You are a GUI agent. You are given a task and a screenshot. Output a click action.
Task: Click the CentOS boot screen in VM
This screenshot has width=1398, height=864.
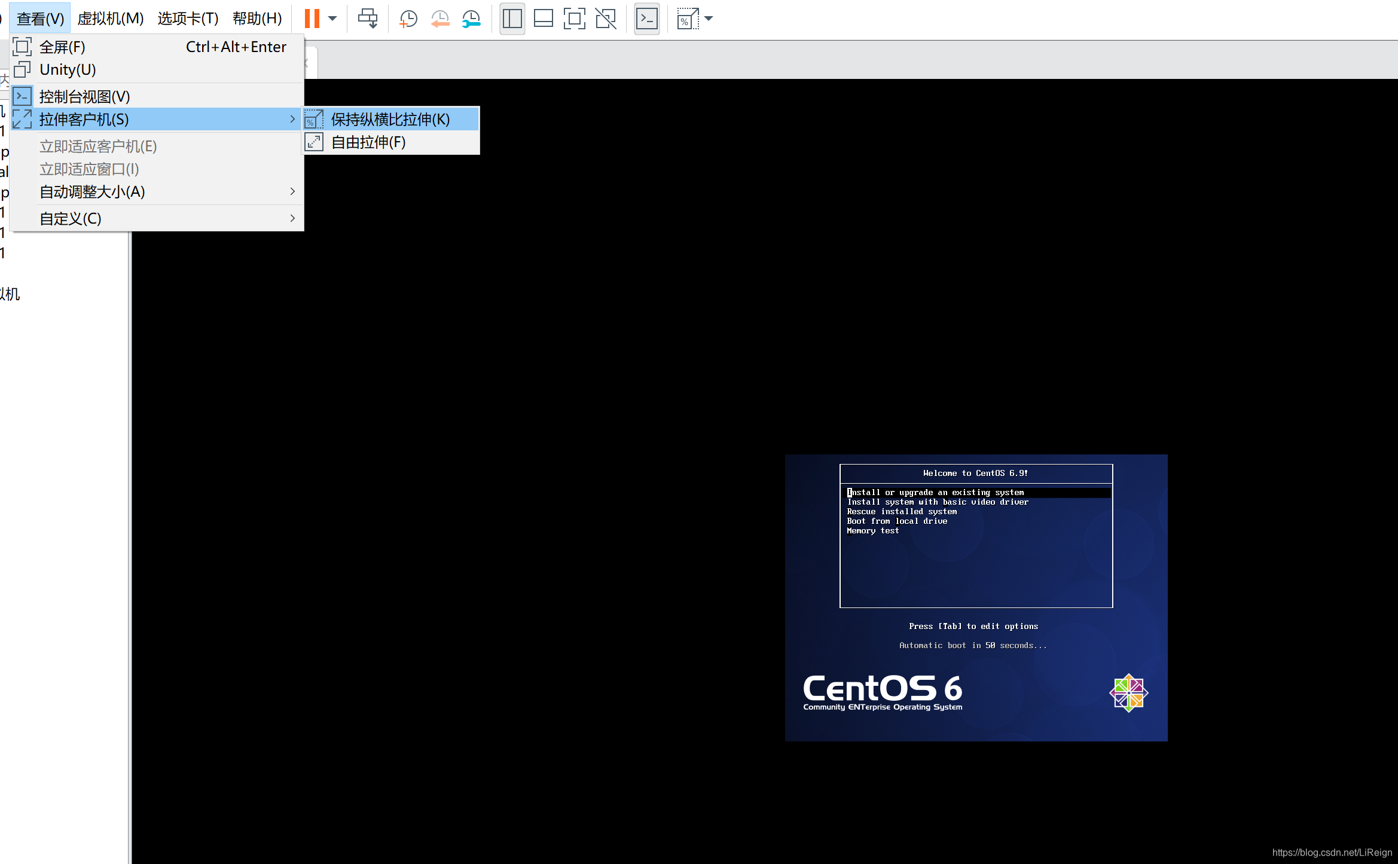click(976, 597)
